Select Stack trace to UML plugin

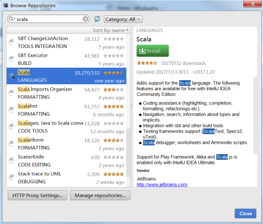(66, 178)
